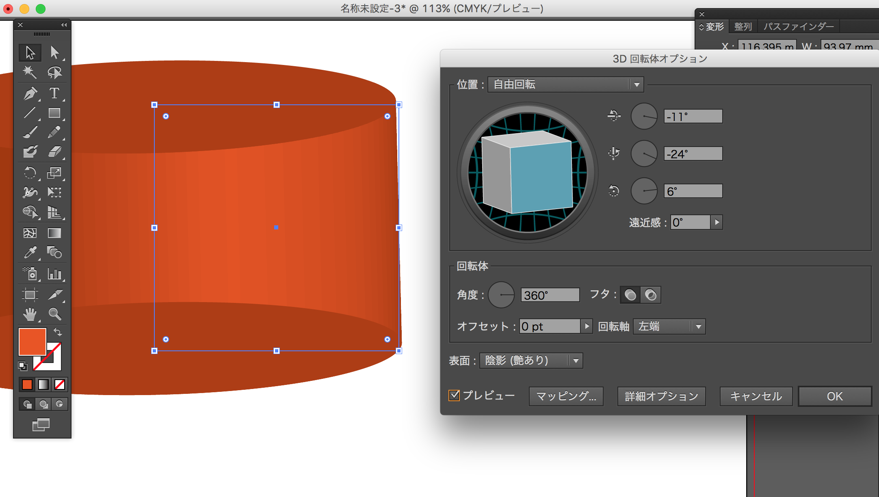
Task: Click マッピング... button
Action: pos(566,396)
